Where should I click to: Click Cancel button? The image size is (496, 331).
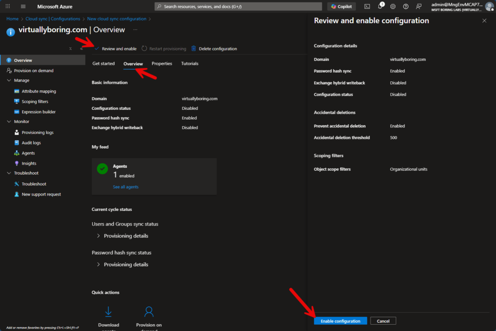coord(383,321)
